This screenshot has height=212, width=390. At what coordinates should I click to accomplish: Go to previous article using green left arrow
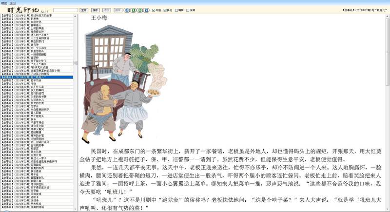click(133, 10)
